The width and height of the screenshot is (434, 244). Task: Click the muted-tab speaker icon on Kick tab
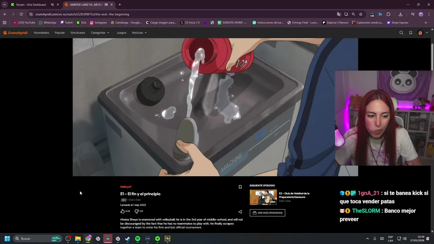[x=52, y=5]
